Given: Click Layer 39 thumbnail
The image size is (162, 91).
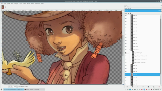Looking at the screenshot, I should 132,65.
